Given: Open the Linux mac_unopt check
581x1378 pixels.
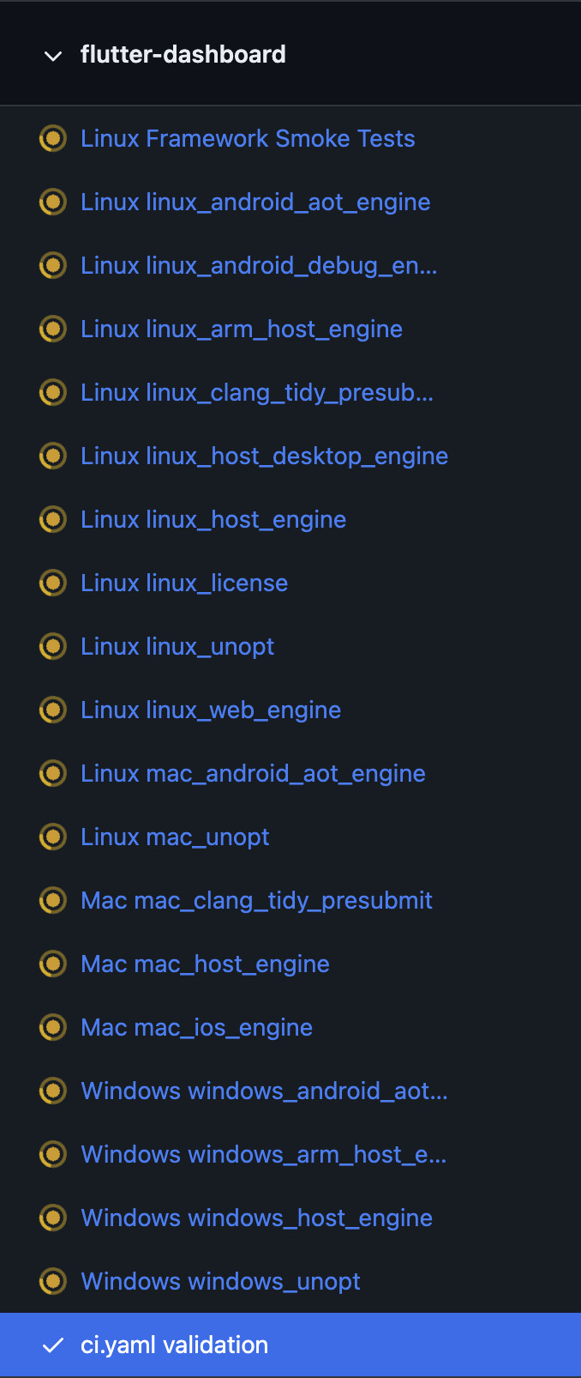Looking at the screenshot, I should pyautogui.click(x=174, y=837).
